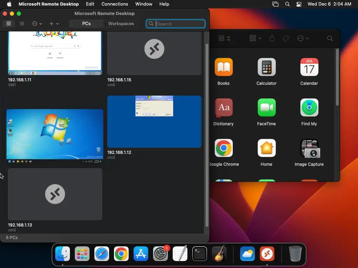Open the Trash in the Dock
Image resolution: width=358 pixels, height=268 pixels.
tap(295, 254)
